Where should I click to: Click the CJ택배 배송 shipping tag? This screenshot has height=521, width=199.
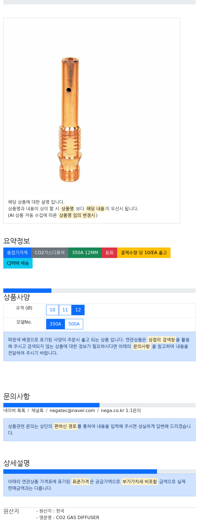[18, 263]
